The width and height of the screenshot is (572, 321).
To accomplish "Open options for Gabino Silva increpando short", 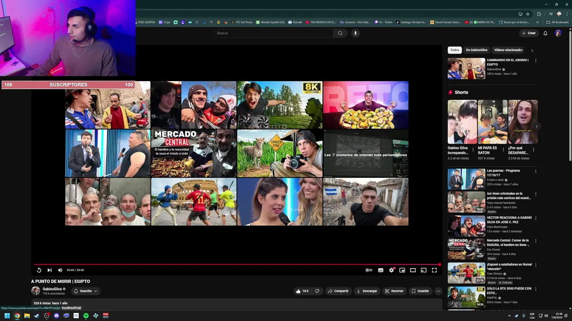I will [x=473, y=150].
